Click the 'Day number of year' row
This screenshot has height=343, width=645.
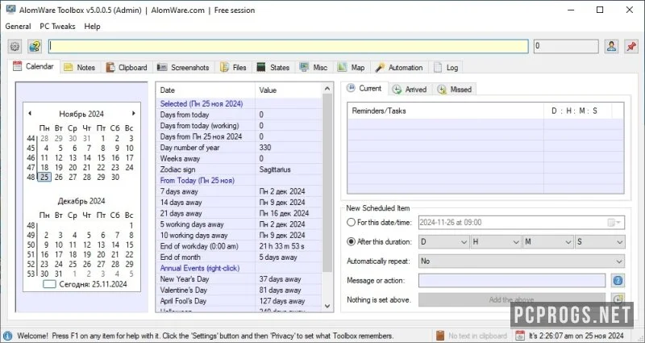(x=239, y=148)
